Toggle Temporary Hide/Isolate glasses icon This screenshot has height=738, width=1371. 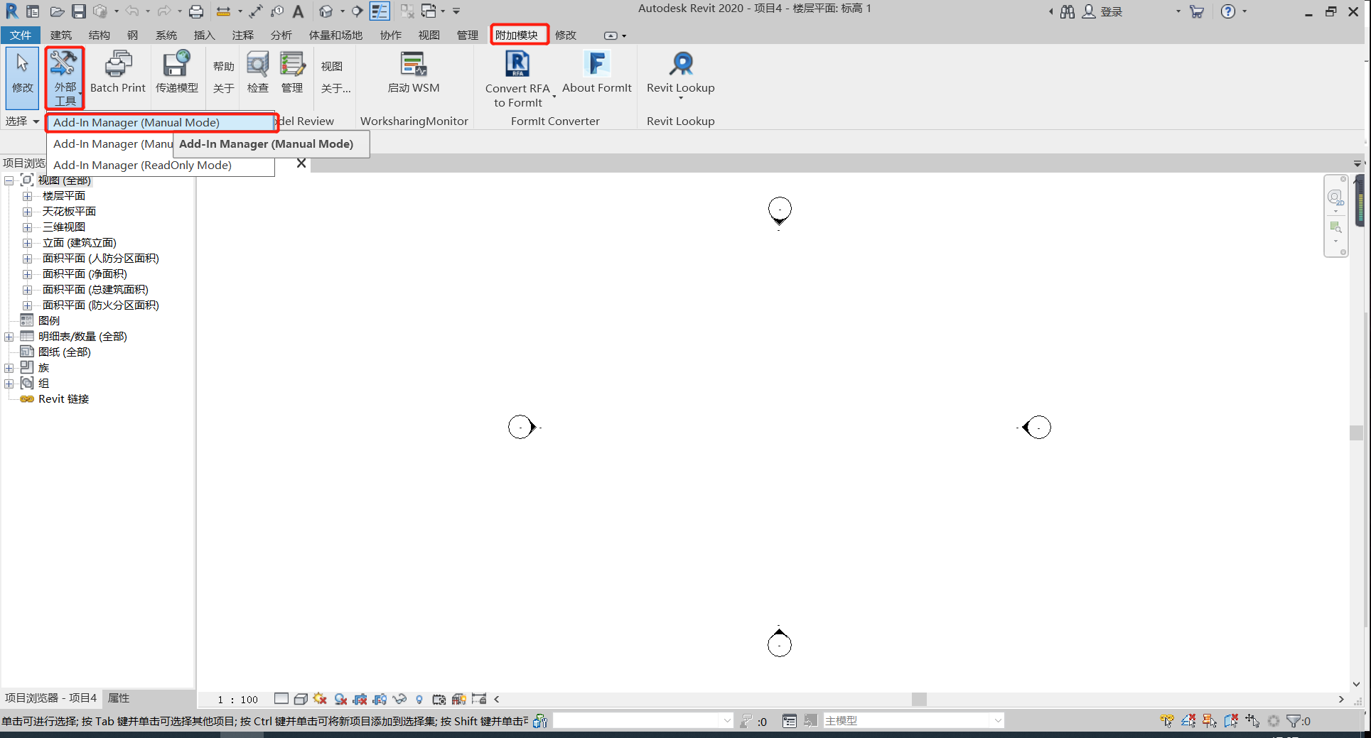399,699
